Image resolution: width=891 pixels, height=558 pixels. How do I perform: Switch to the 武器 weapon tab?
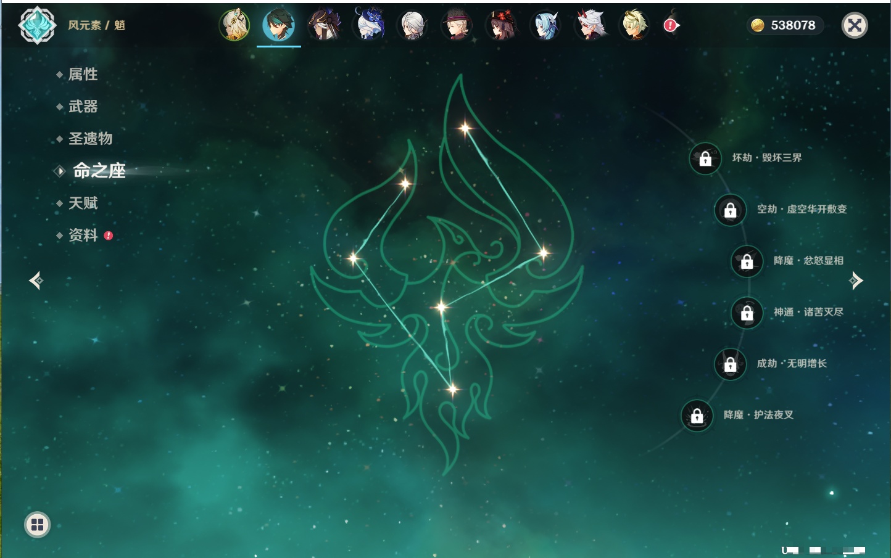tap(83, 107)
